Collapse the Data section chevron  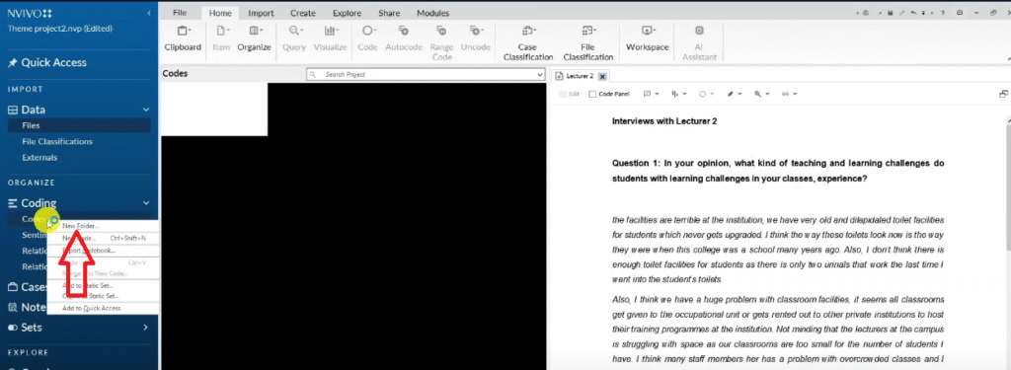click(146, 110)
